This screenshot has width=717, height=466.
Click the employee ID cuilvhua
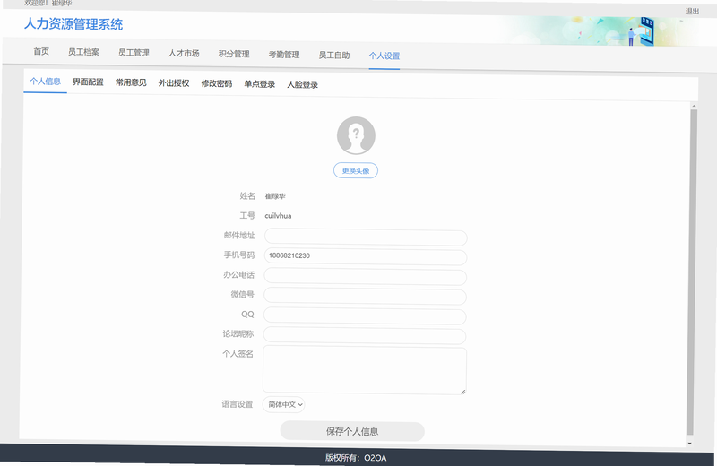[278, 216]
